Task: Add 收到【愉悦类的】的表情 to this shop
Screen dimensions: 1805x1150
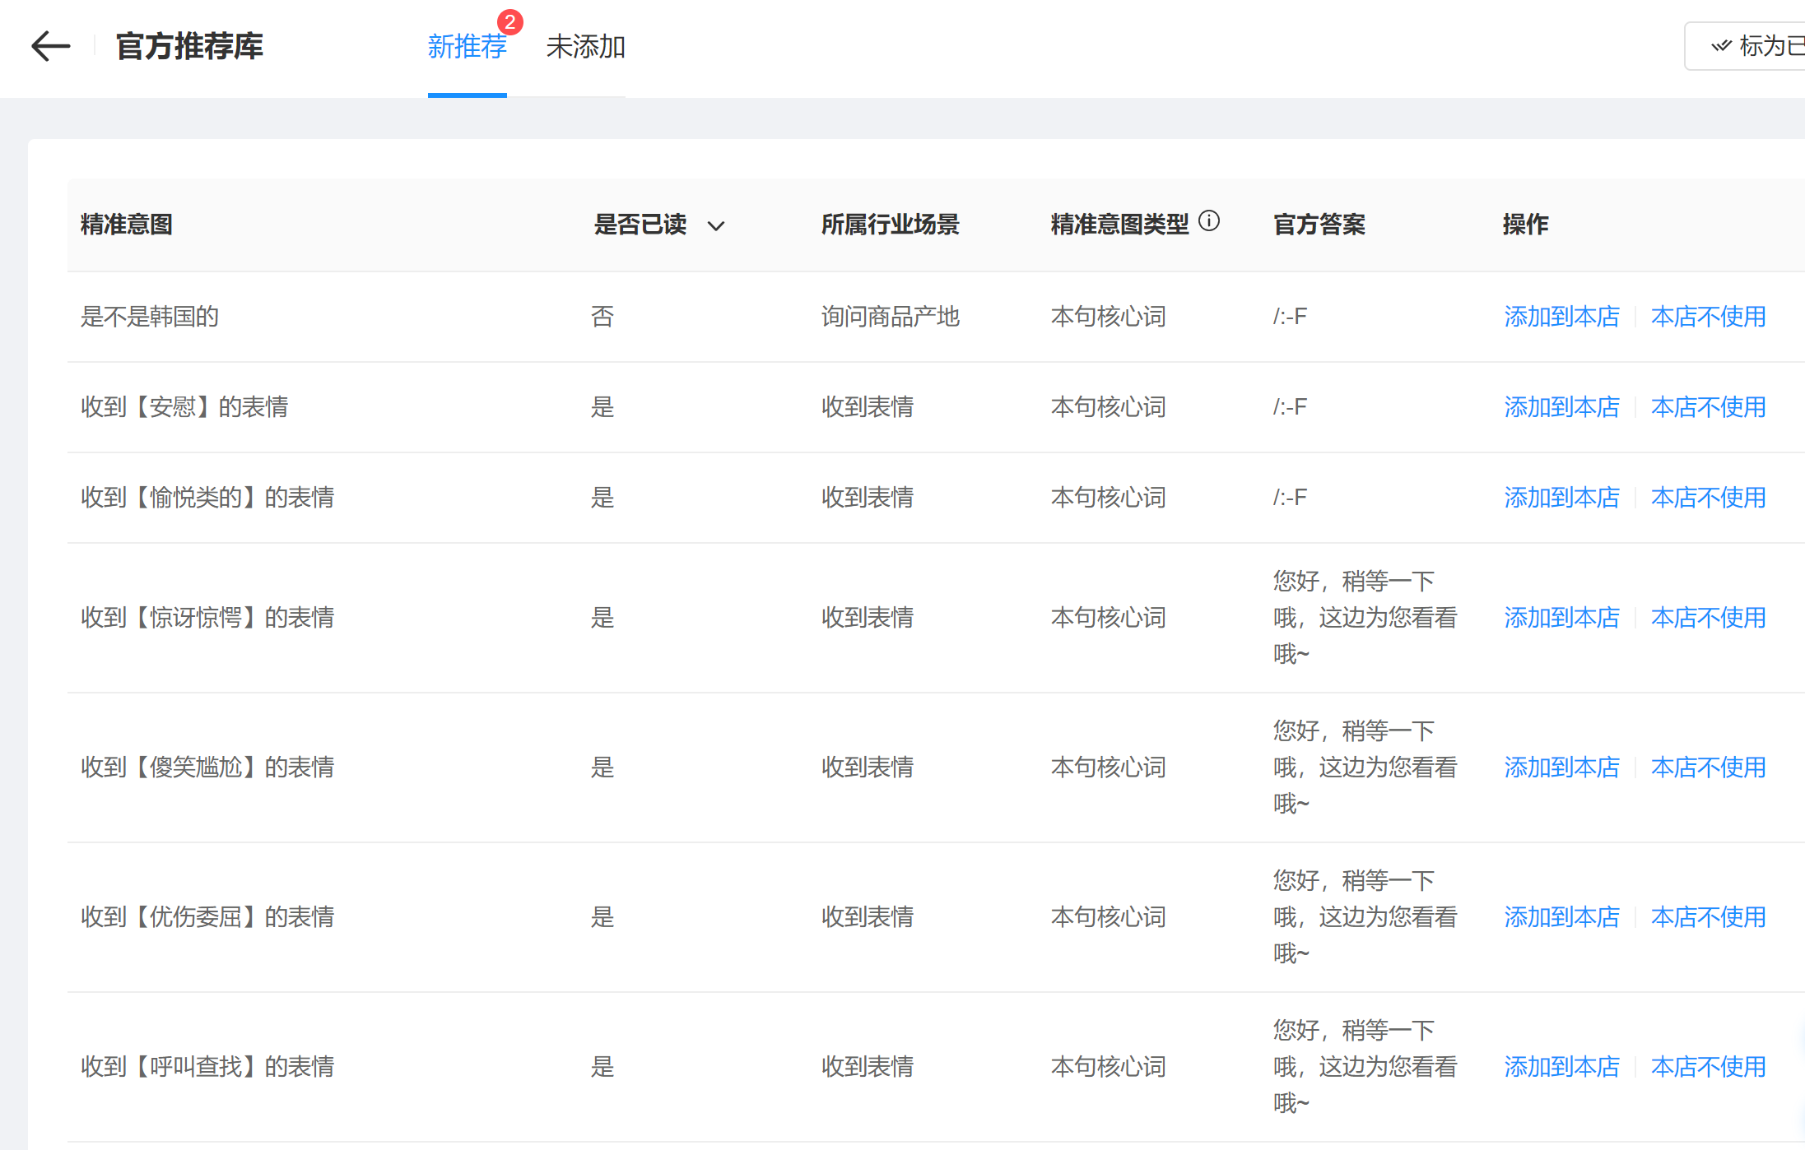Action: tap(1561, 498)
